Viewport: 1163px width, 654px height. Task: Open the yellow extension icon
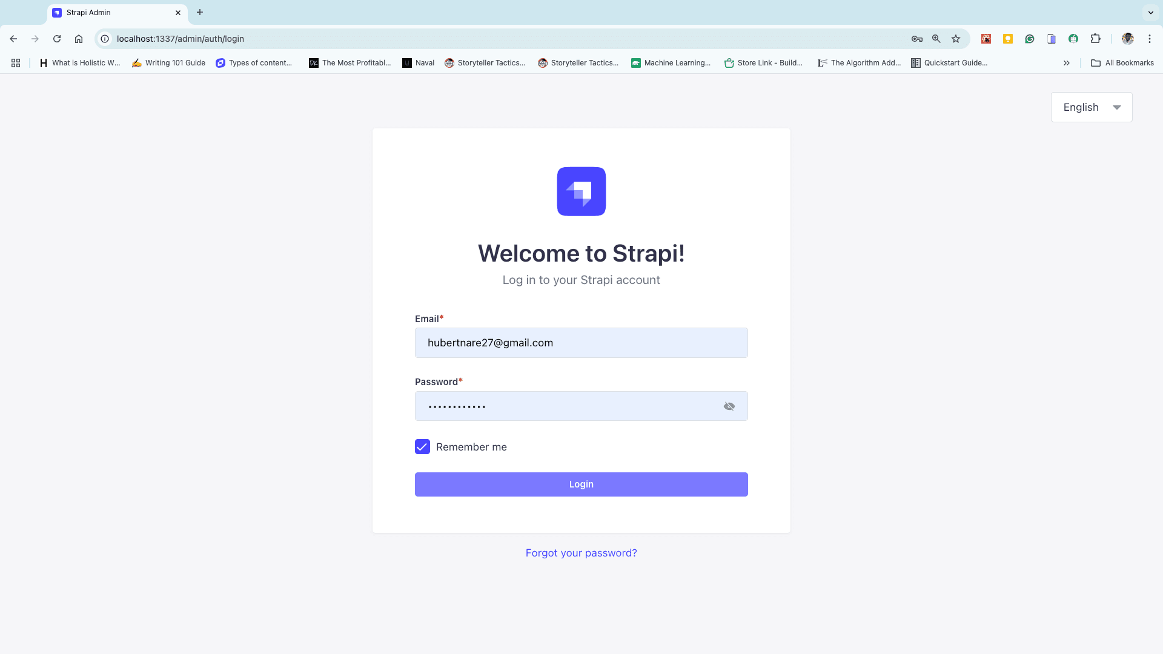coord(1008,39)
